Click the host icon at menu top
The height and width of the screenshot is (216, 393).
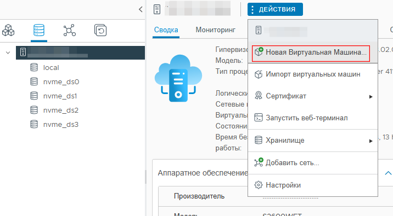(259, 31)
